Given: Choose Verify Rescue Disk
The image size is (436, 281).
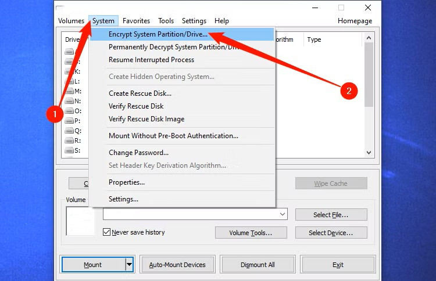Looking at the screenshot, I should click(x=182, y=106).
